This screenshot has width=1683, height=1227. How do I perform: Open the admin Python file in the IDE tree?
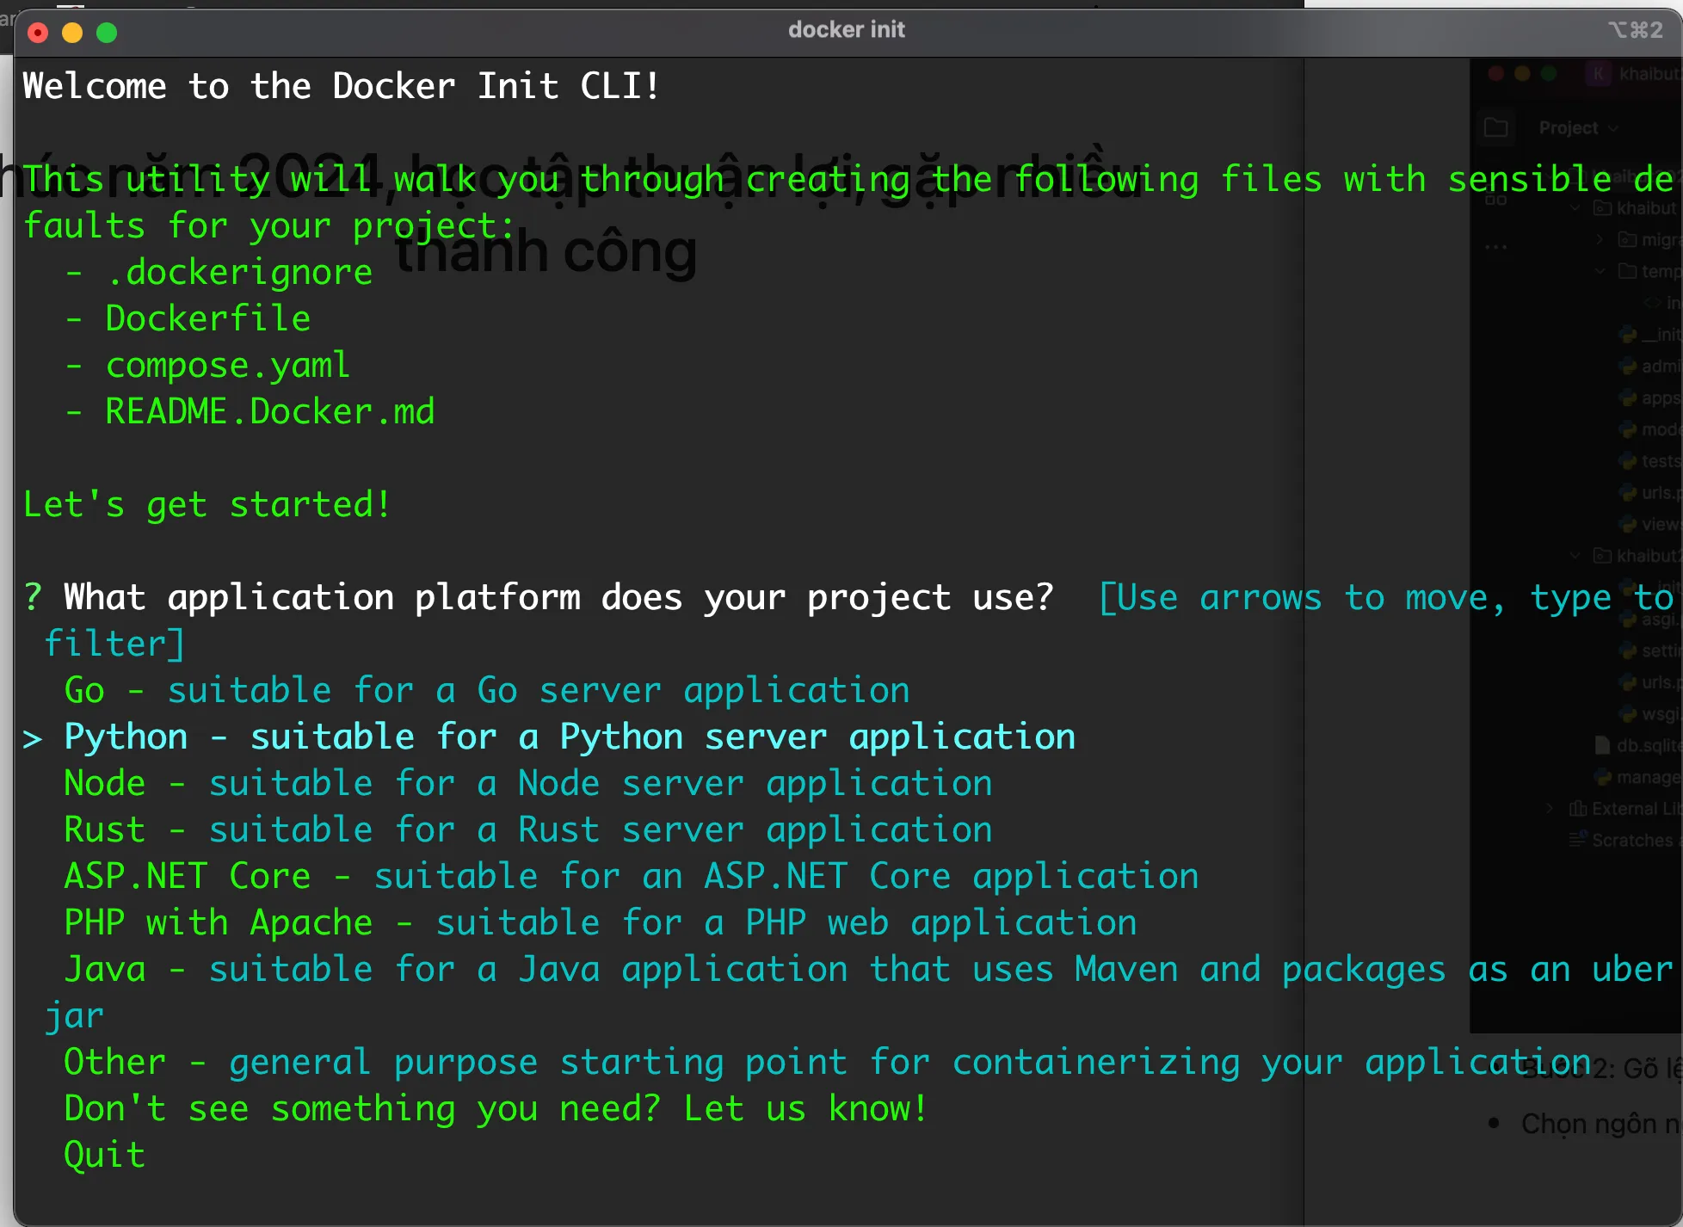click(x=1650, y=367)
